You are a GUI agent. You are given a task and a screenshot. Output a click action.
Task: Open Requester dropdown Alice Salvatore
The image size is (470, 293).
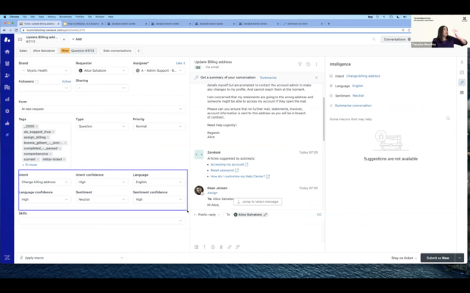coord(102,70)
